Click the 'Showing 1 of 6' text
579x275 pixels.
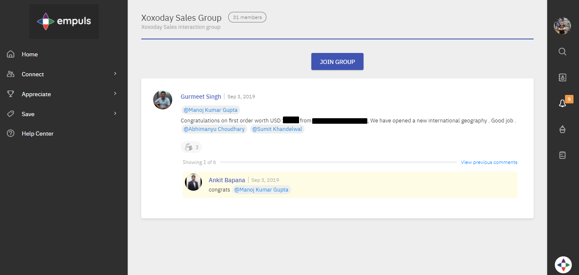[199, 162]
